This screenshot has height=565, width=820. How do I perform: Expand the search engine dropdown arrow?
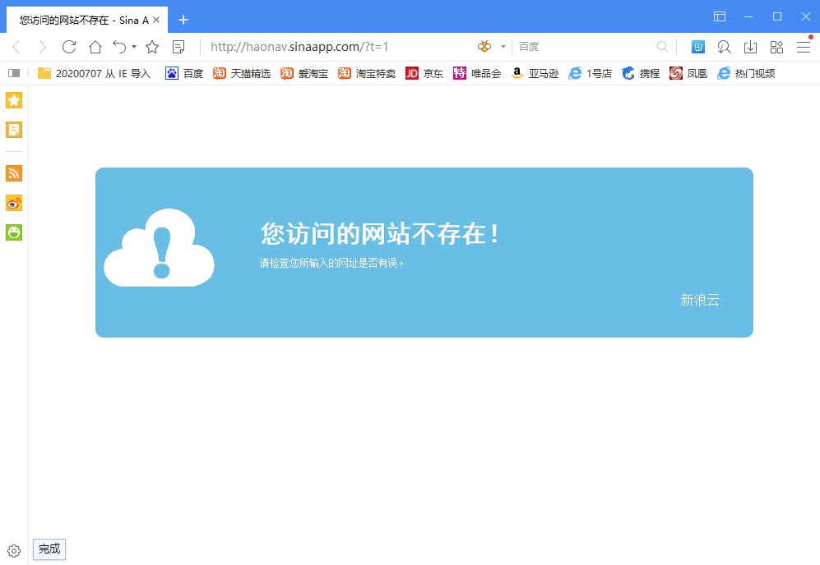[x=502, y=47]
